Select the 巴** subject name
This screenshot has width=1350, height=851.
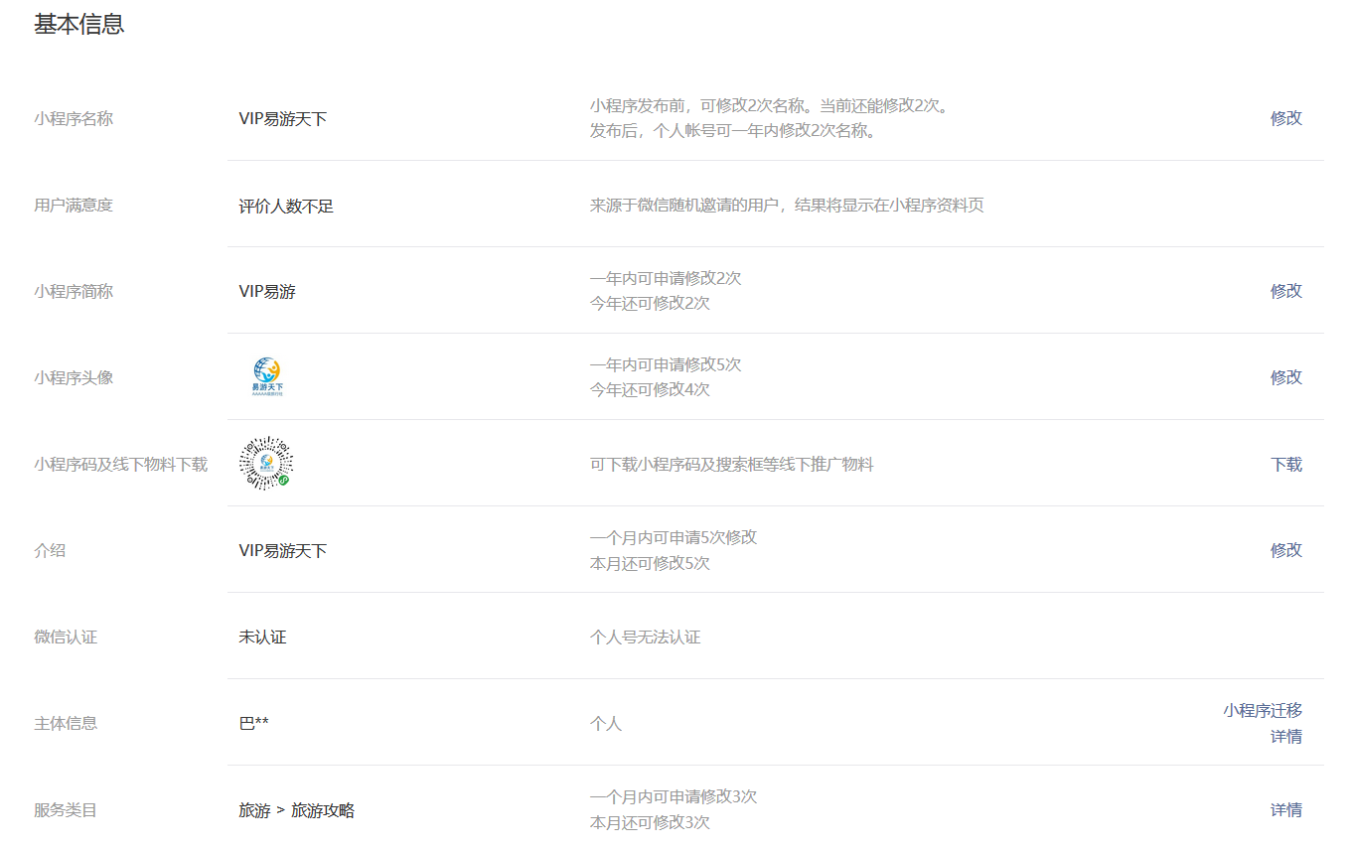pyautogui.click(x=254, y=724)
